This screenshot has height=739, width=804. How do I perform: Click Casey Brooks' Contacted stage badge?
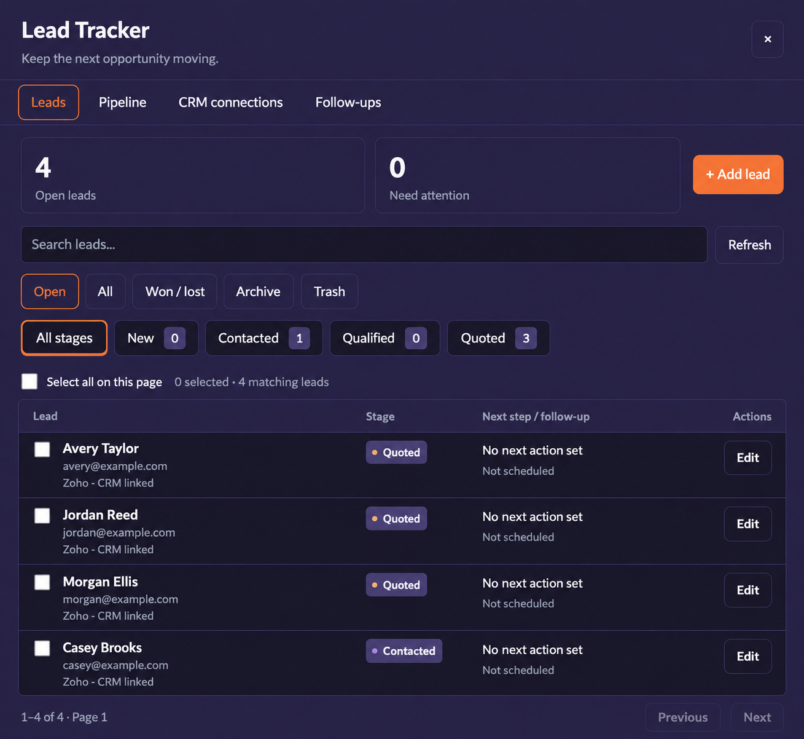(x=404, y=651)
